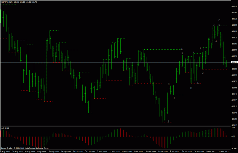Click the 129.70 price scale label
Screen dimensions: 238x153
coord(234,81)
